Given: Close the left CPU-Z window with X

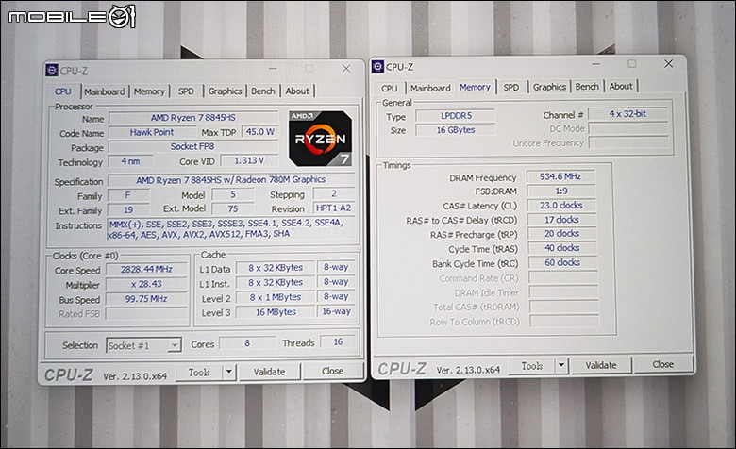Looking at the screenshot, I should tap(346, 69).
